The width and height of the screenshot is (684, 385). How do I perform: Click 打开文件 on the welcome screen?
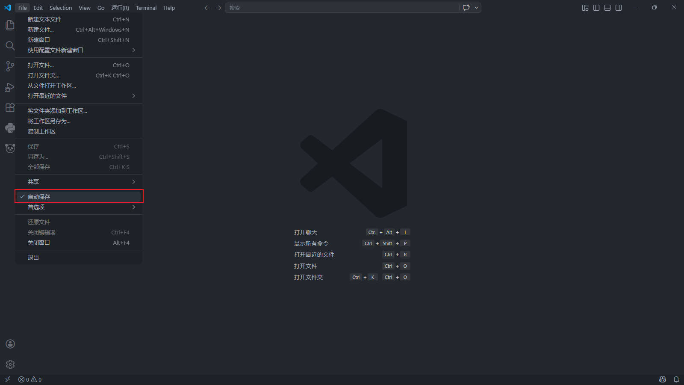[306, 266]
